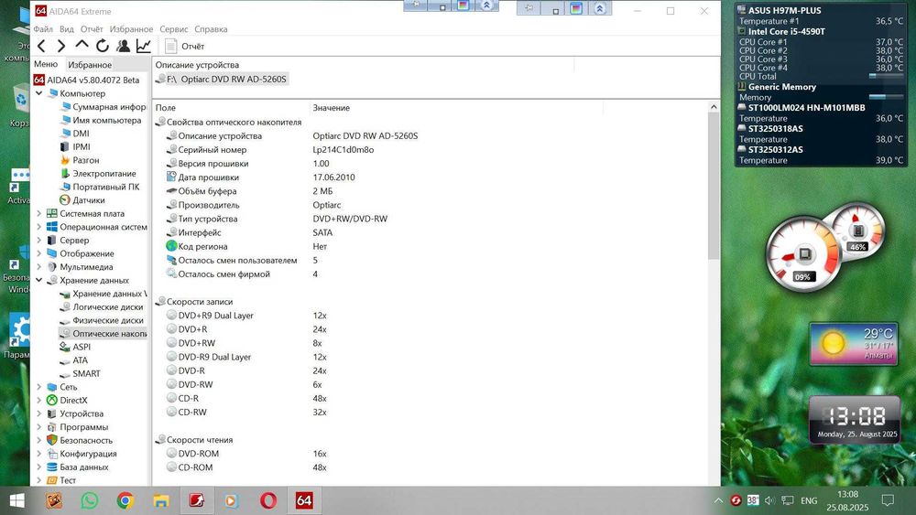Select the Безопасность tree item

[x=80, y=441]
